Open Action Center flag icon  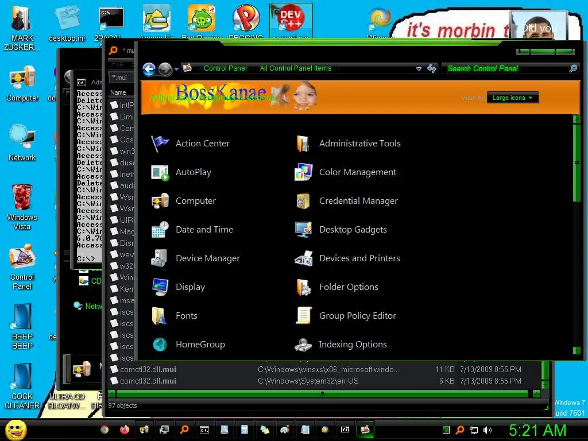point(160,143)
